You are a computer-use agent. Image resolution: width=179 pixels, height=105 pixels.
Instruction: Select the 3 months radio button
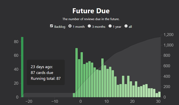[x=89, y=26]
